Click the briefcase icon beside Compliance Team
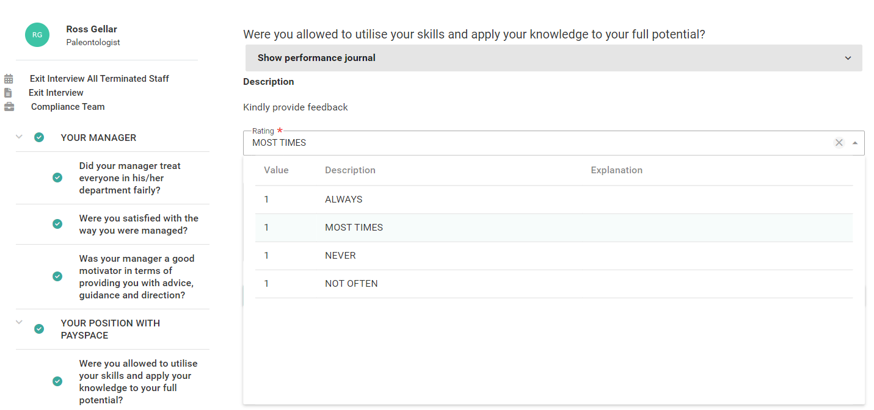The height and width of the screenshot is (410, 874). point(9,107)
